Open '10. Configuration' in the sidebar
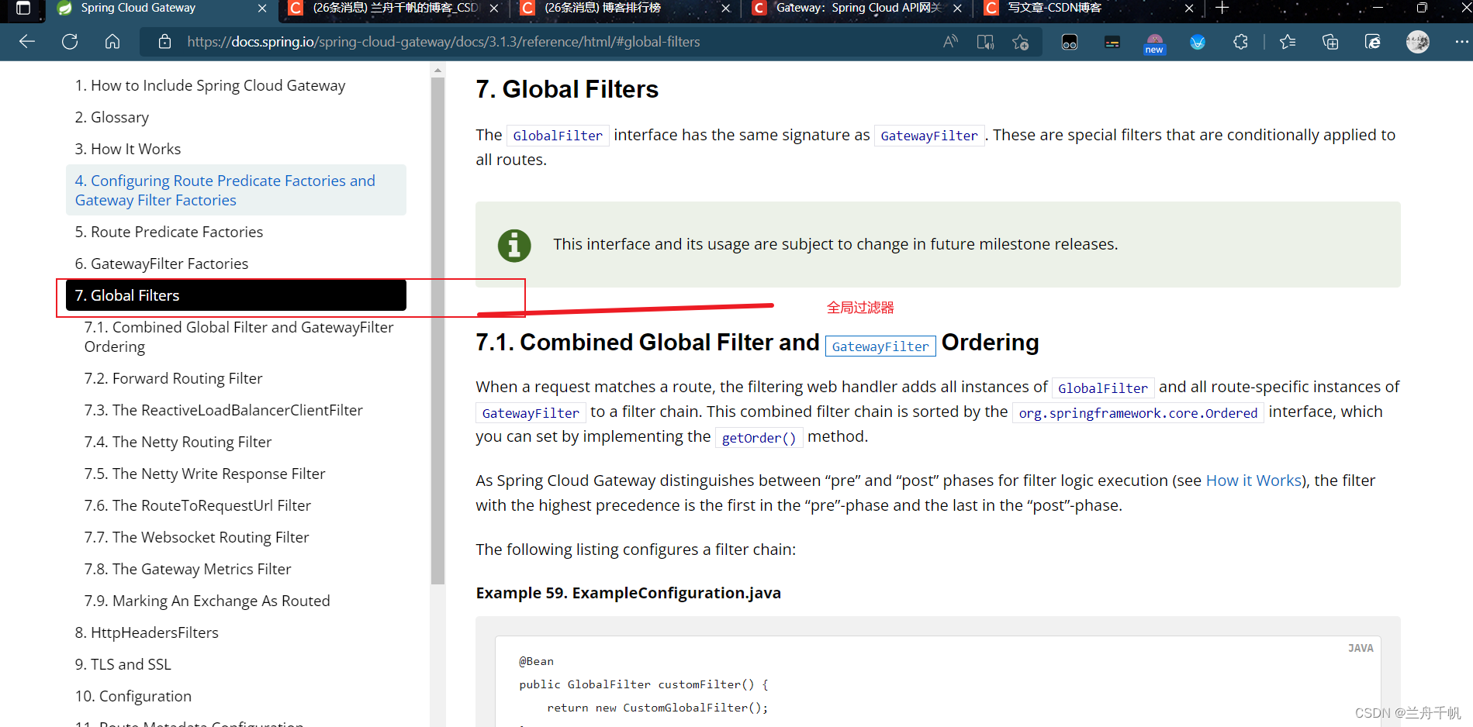 tap(133, 696)
